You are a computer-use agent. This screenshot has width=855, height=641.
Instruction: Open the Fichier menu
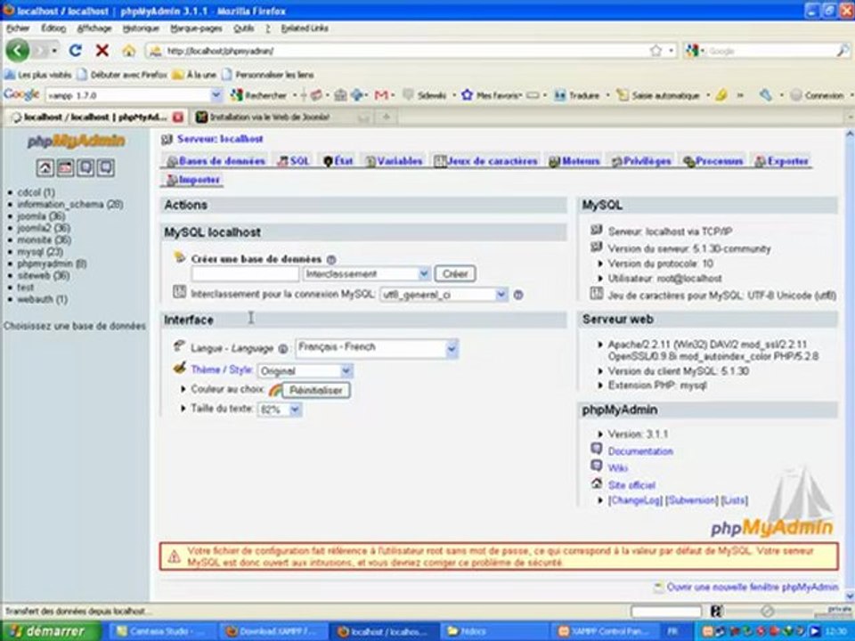(x=18, y=28)
